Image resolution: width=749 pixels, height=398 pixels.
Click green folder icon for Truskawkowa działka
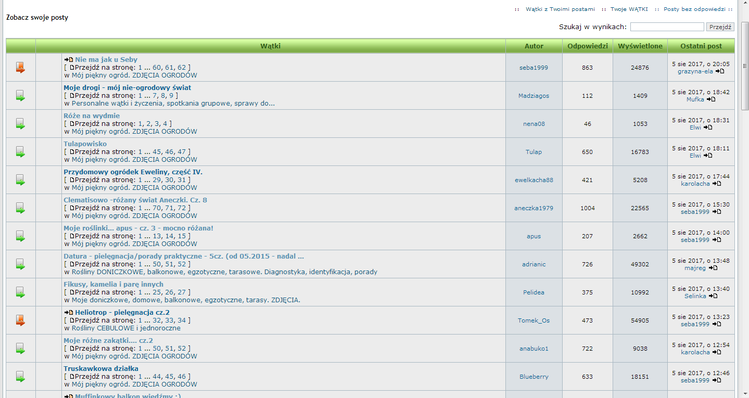click(x=20, y=377)
